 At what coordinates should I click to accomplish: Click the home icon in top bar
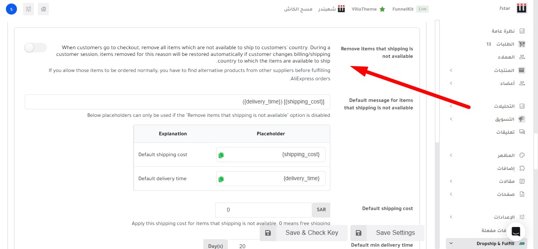43,9
